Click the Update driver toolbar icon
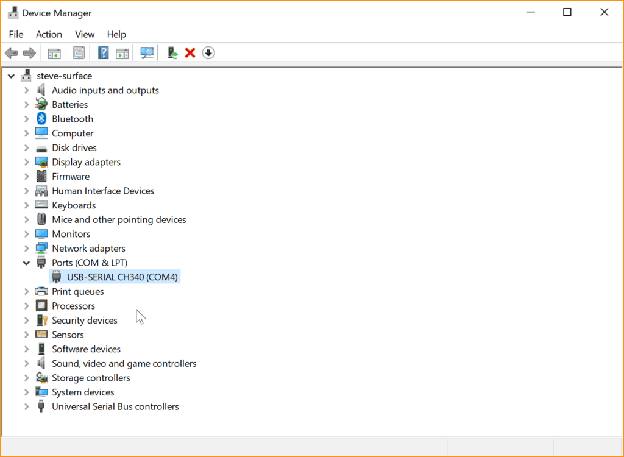 (172, 53)
